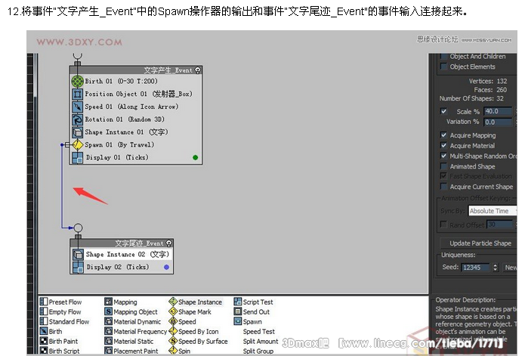Image resolution: width=525 pixels, height=356 pixels.
Task: Pick Script Test icon in depot
Action: point(238,302)
